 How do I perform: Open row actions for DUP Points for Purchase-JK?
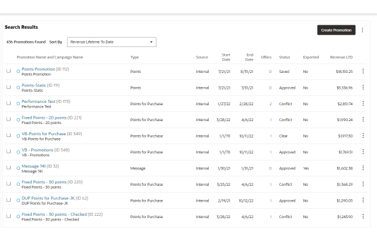click(363, 200)
